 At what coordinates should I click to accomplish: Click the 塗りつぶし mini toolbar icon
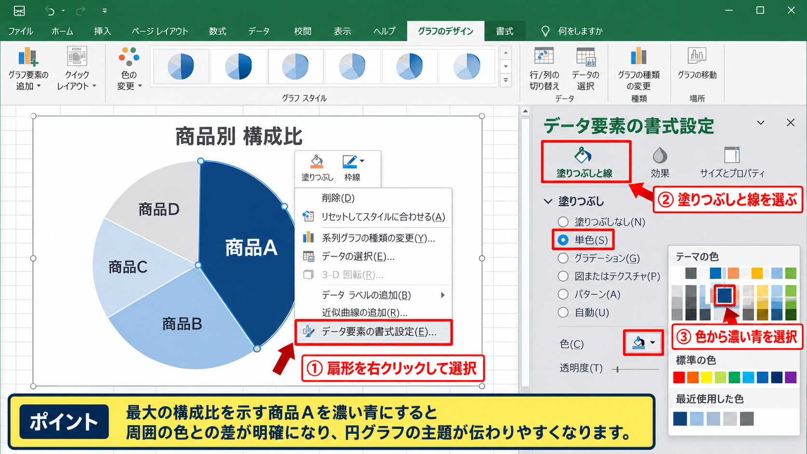point(317,162)
